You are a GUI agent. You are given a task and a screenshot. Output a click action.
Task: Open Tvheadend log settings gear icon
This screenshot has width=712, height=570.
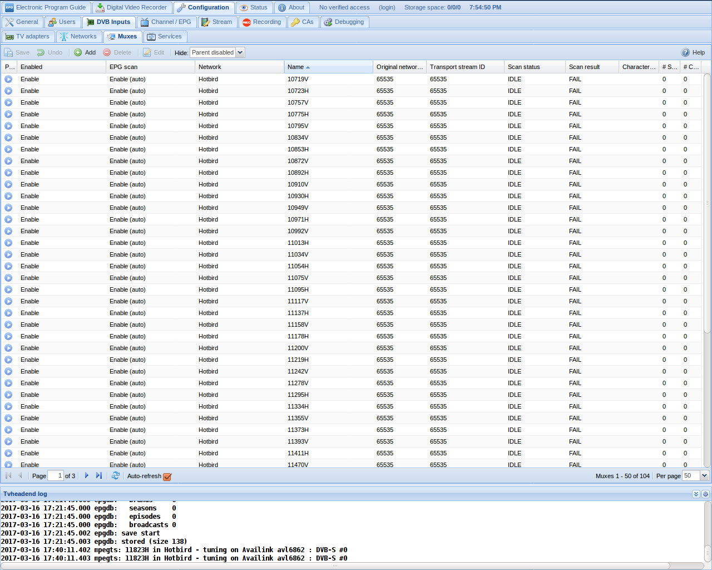pyautogui.click(x=705, y=494)
